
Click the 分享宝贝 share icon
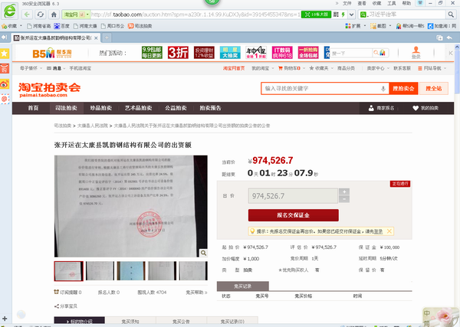click(57, 306)
